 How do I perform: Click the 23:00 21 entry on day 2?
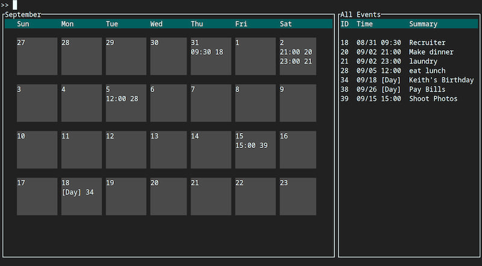(296, 61)
